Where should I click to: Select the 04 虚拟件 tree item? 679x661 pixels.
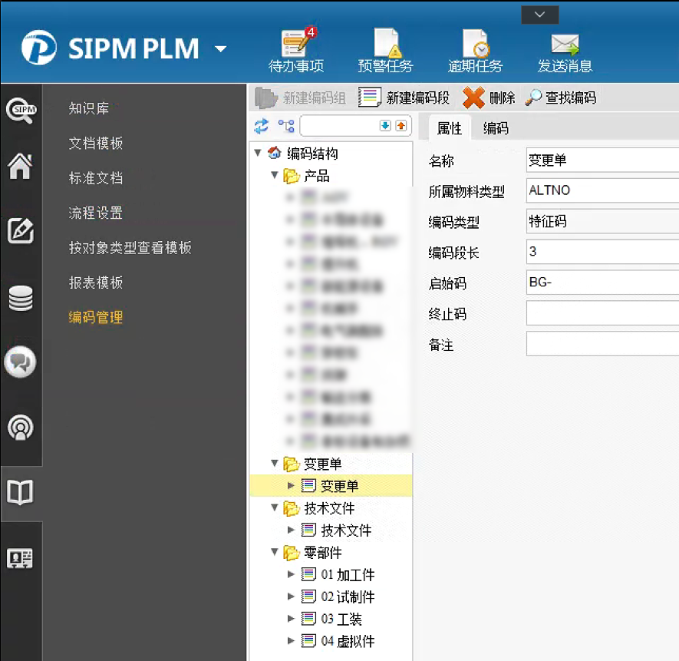[348, 641]
